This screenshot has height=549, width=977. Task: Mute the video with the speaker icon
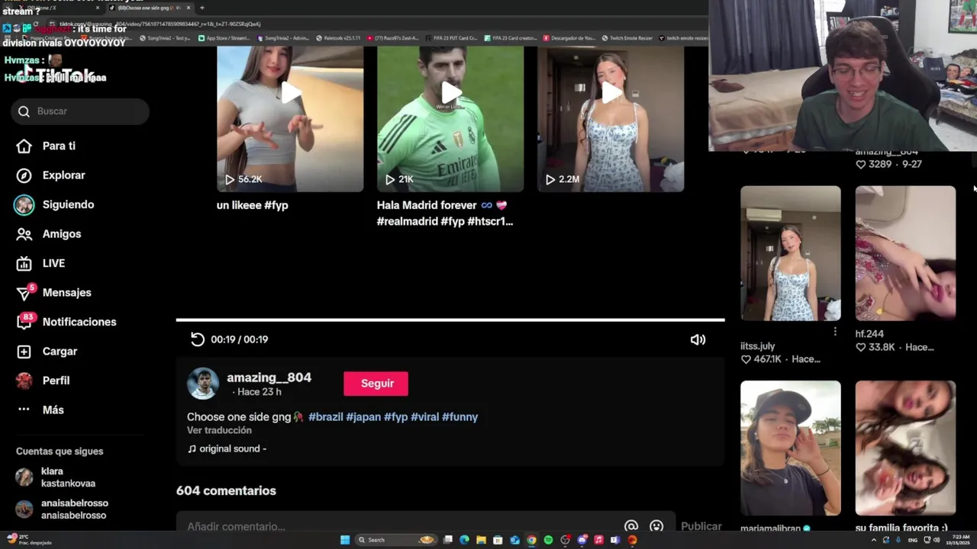[x=698, y=339]
